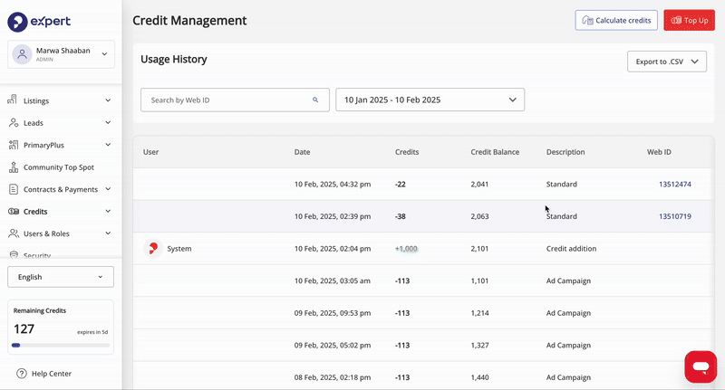
Task: Click the Leads person icon
Action: click(x=14, y=123)
